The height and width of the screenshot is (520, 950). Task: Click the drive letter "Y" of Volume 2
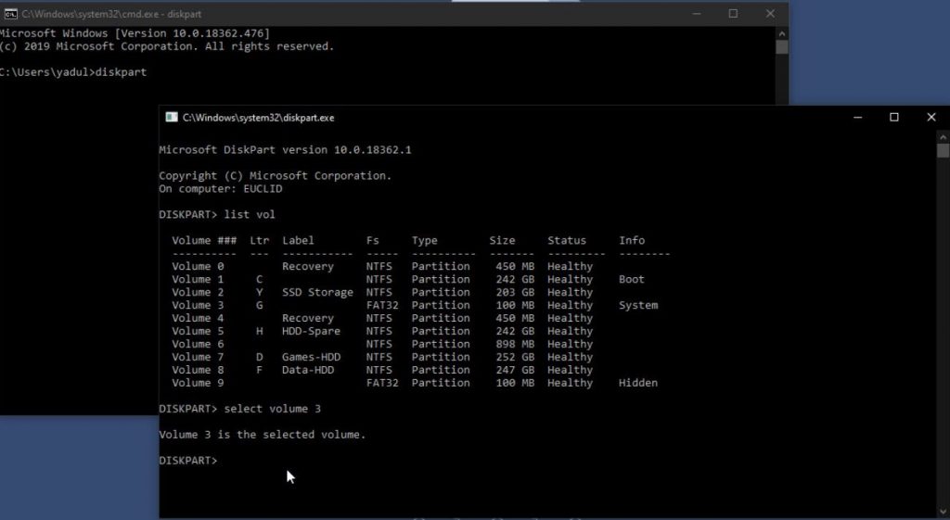click(260, 292)
